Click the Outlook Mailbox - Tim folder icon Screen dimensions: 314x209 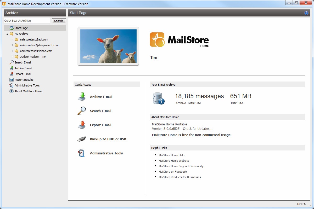click(16, 57)
